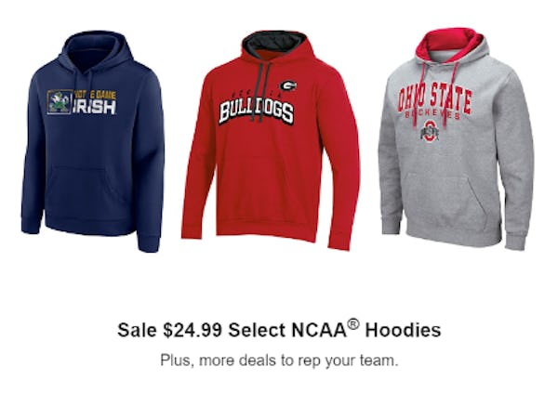The height and width of the screenshot is (393, 558).
Task: Click the black hood lining of red hoodie
Action: coord(274,44)
